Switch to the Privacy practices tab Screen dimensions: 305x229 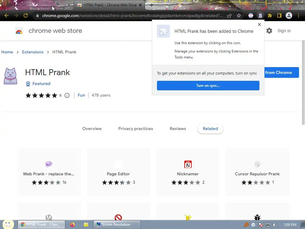[136, 129]
